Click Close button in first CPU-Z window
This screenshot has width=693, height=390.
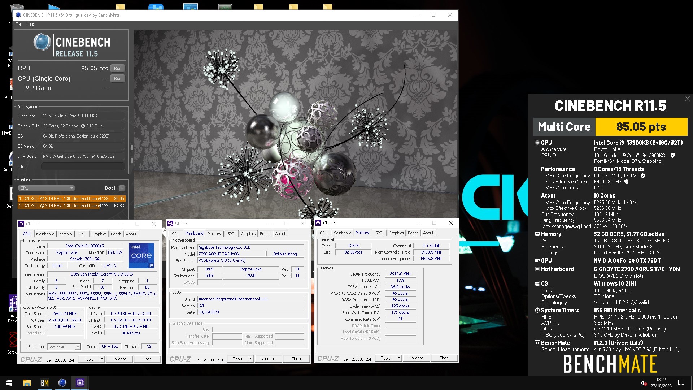147,359
